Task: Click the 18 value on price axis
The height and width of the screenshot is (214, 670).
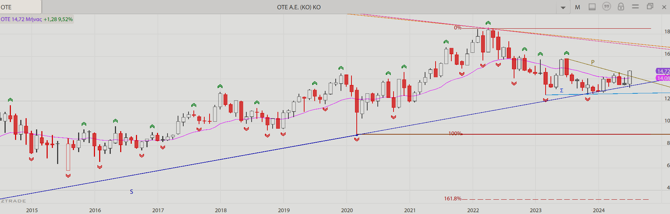Action: [x=667, y=31]
